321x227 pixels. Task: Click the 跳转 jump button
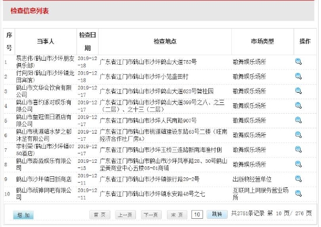217,214
